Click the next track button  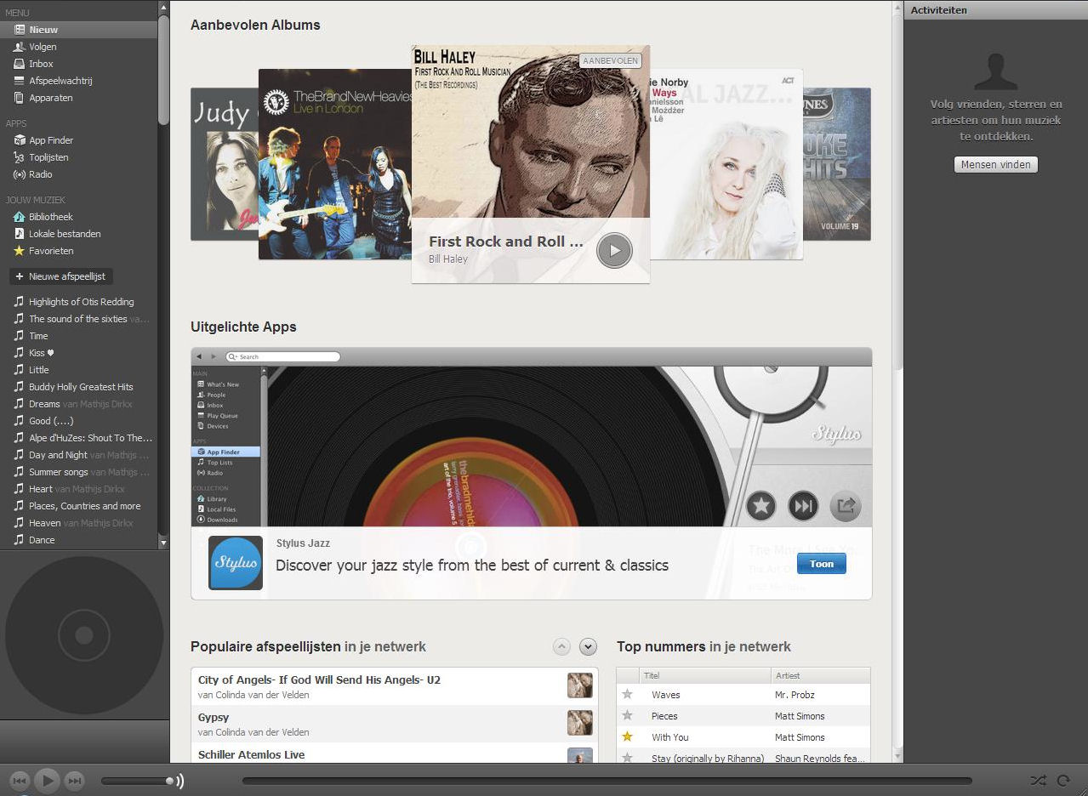tap(75, 781)
